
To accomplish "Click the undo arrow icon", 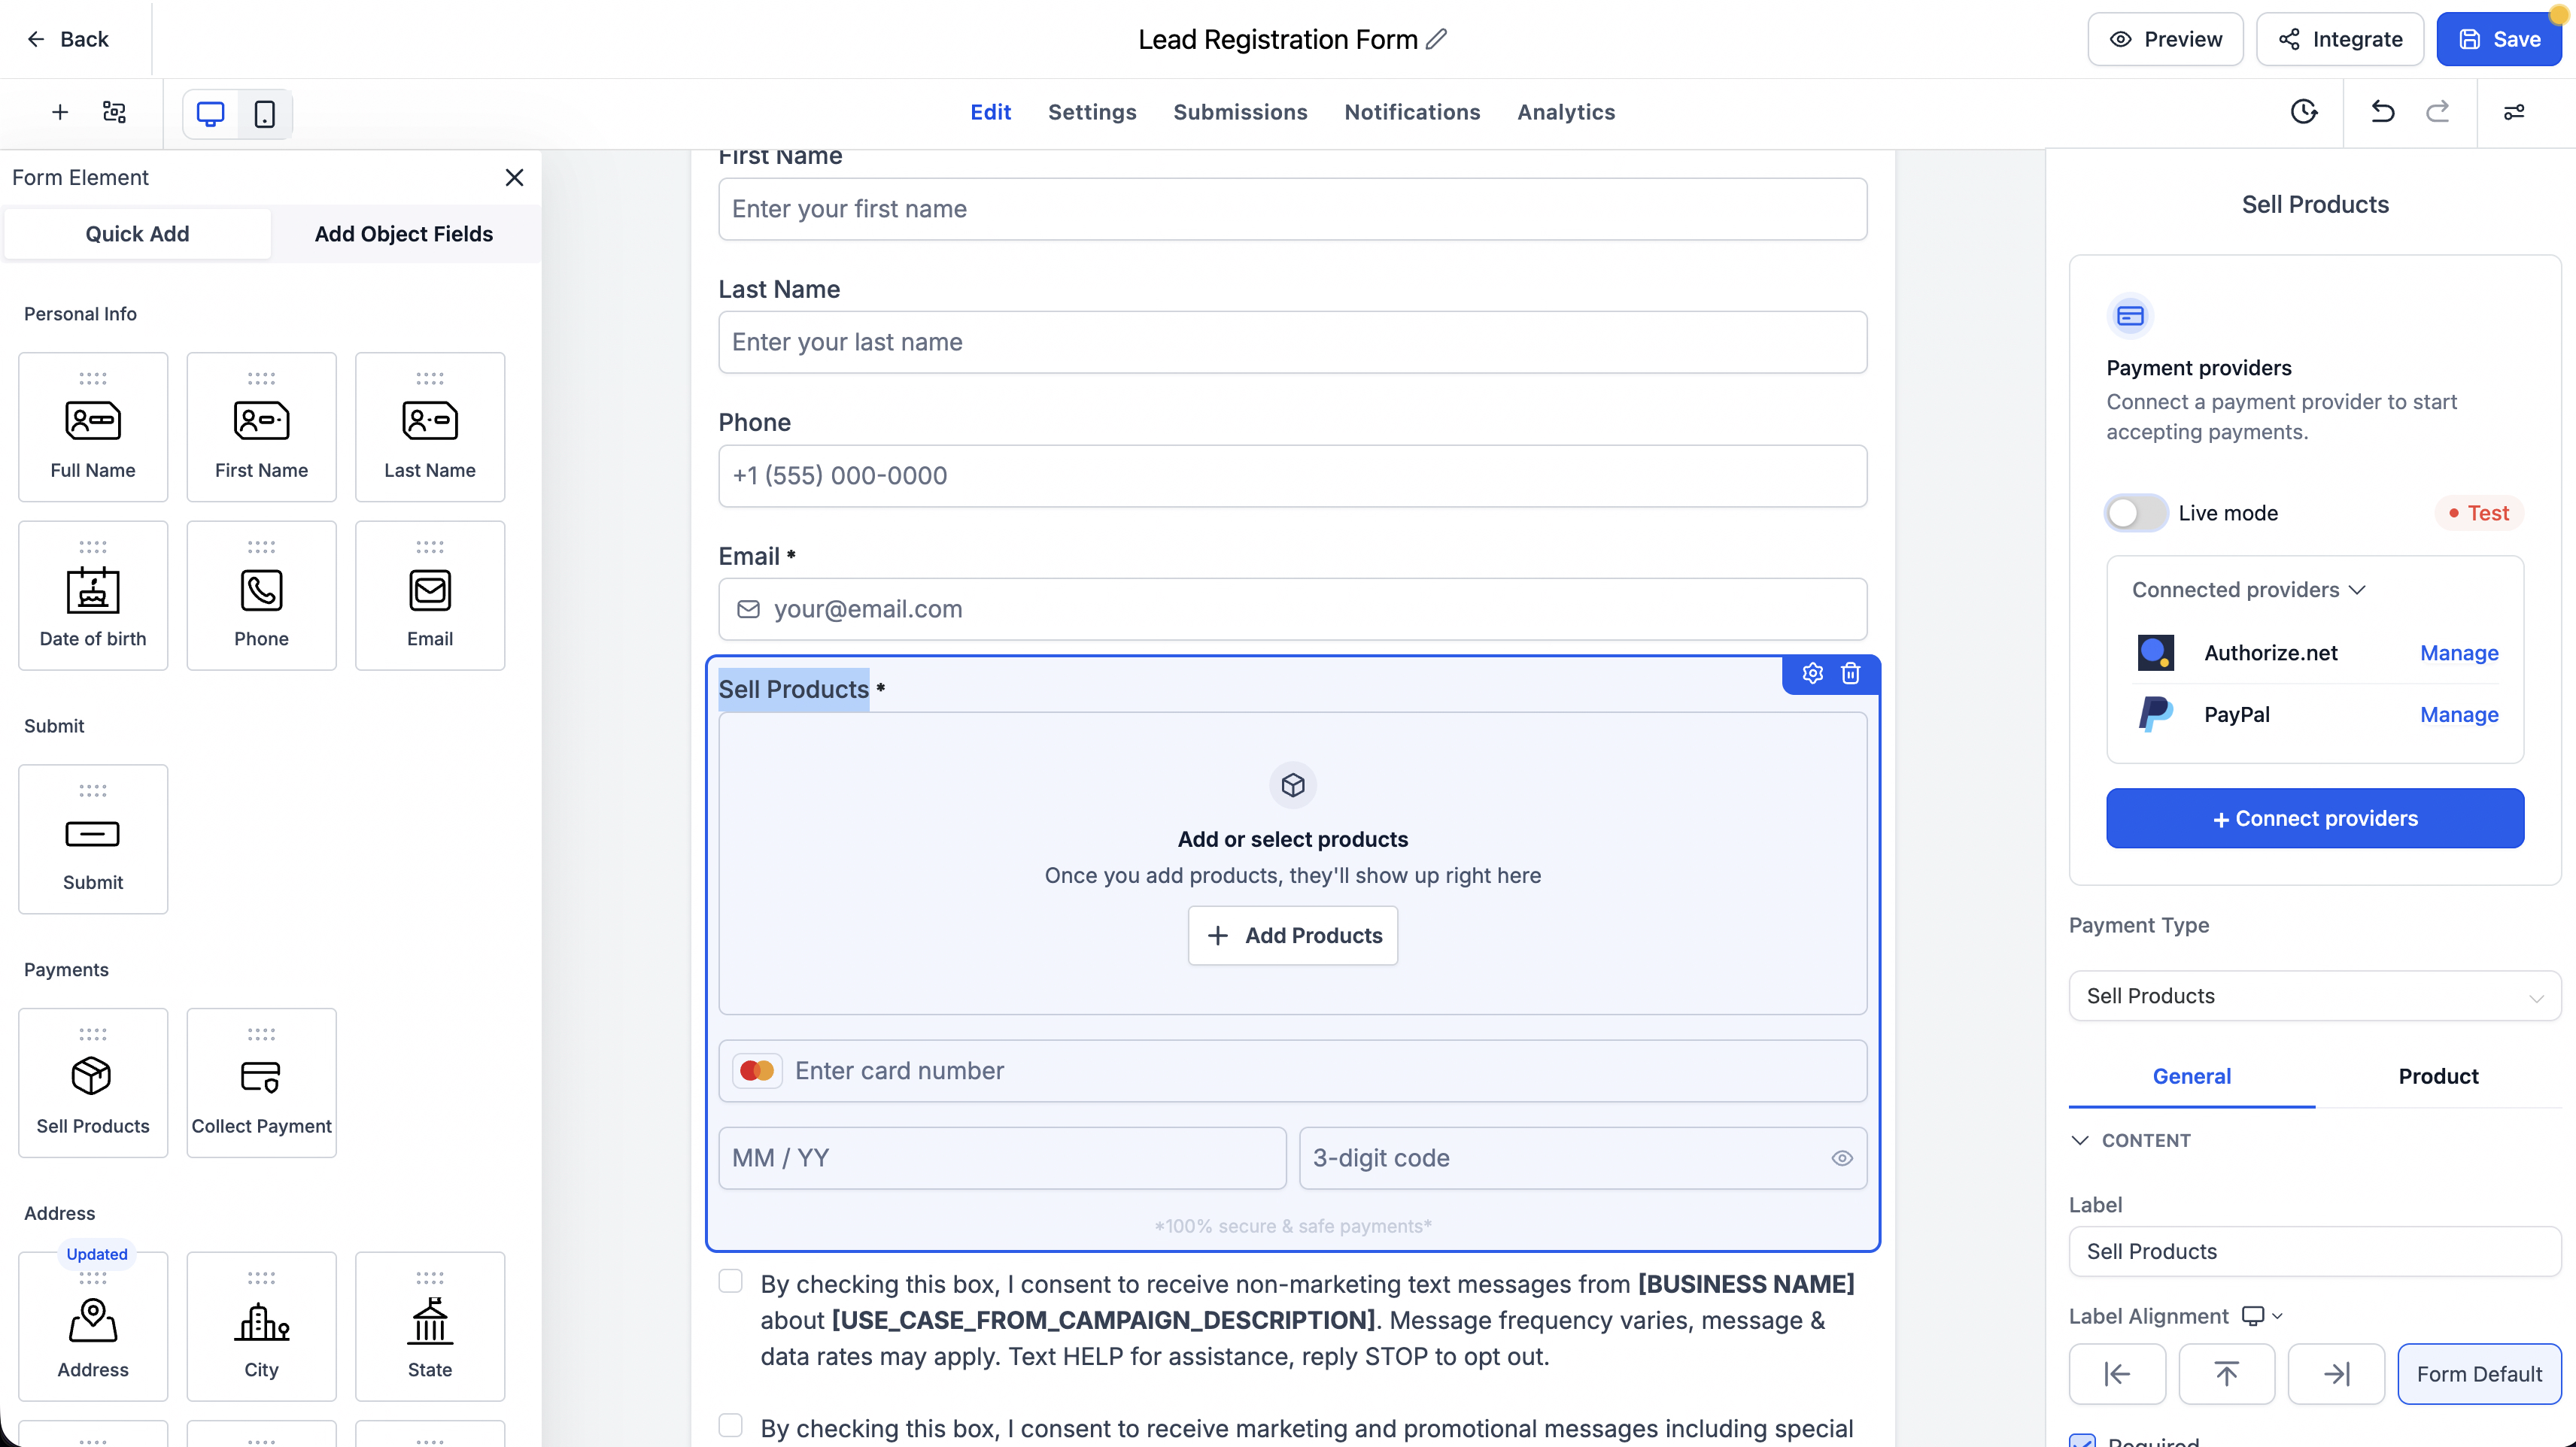I will [x=2383, y=112].
